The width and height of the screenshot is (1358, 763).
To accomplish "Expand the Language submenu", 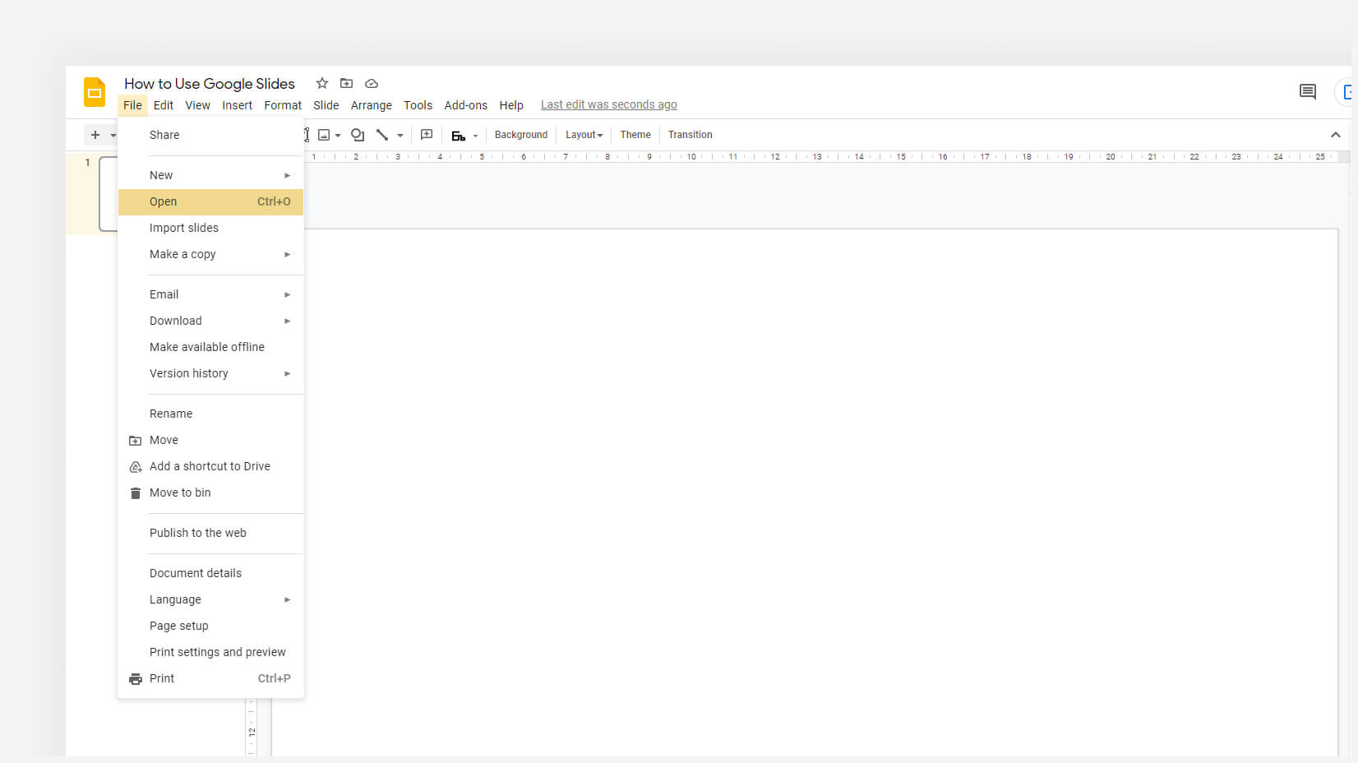I will coord(288,599).
